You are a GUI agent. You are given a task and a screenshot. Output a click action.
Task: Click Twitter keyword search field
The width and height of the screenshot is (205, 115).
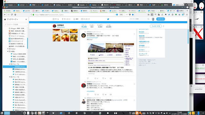tap(138, 19)
